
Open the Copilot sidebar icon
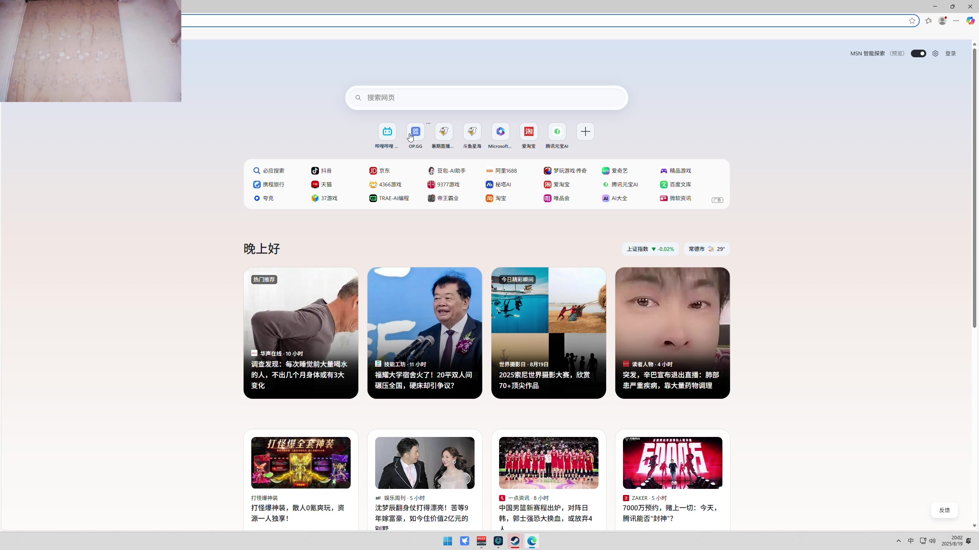[x=970, y=21]
